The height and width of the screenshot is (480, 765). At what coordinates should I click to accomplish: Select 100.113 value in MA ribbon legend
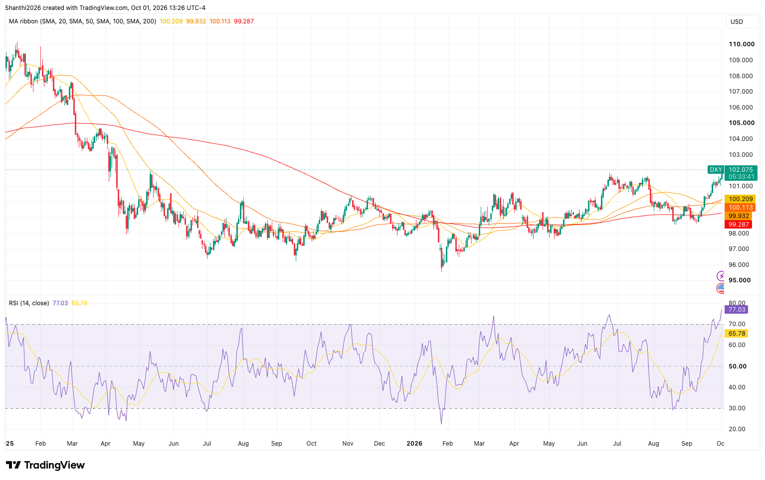(220, 21)
